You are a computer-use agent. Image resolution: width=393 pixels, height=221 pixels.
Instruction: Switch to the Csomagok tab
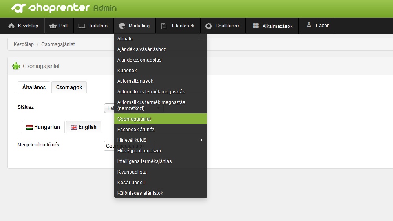[x=69, y=87]
